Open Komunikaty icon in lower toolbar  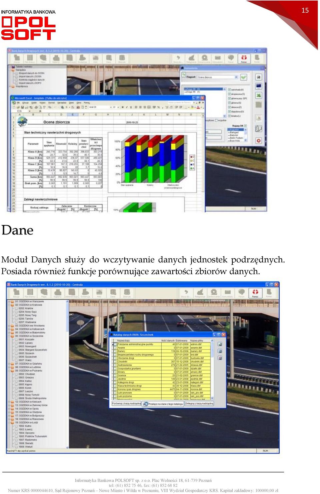pyautogui.click(x=228, y=293)
